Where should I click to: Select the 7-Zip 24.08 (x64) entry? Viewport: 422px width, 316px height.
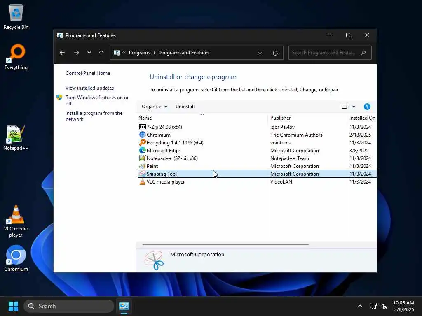coord(164,127)
